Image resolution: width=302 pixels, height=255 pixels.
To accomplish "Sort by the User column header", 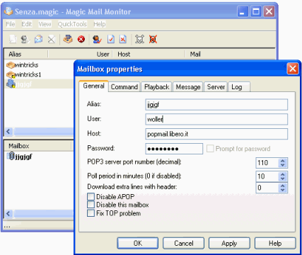I will coord(80,55).
